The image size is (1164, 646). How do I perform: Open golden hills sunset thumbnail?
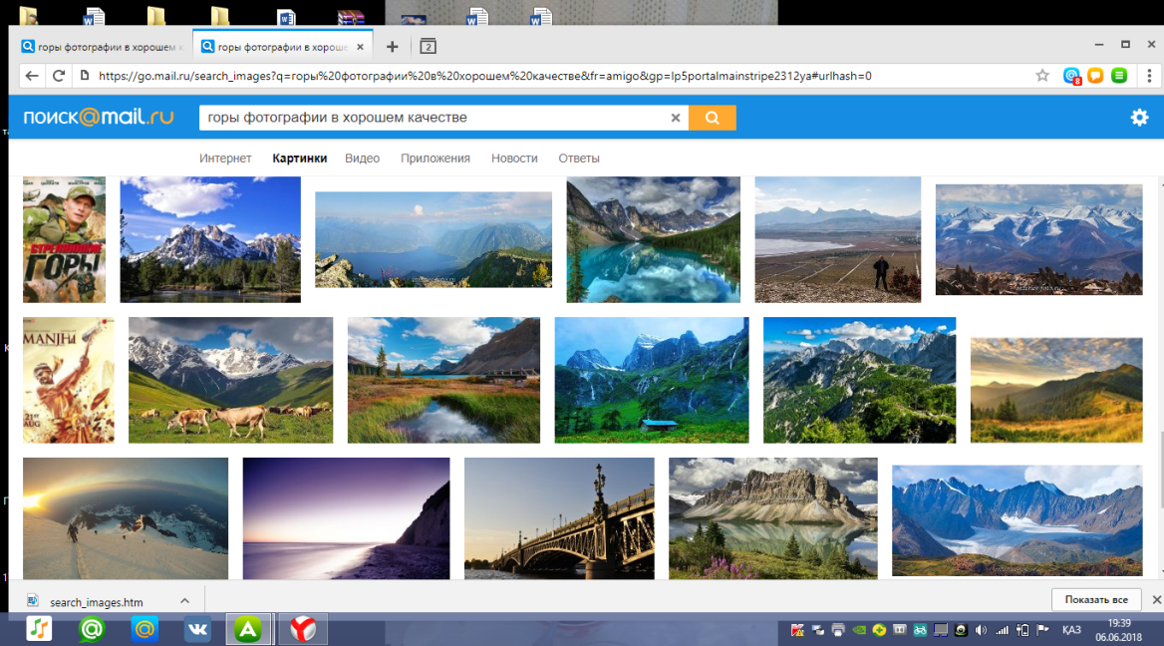coord(1056,391)
